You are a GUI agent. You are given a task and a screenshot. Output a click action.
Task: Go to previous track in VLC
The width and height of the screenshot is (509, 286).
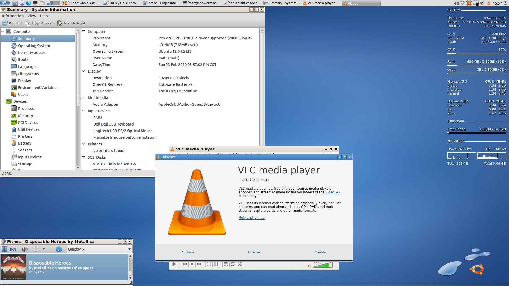185,264
